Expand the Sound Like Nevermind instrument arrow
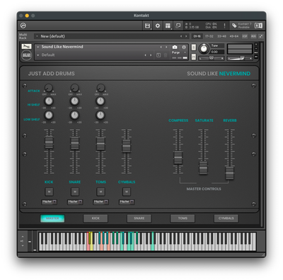The image size is (283, 280). [x=38, y=47]
